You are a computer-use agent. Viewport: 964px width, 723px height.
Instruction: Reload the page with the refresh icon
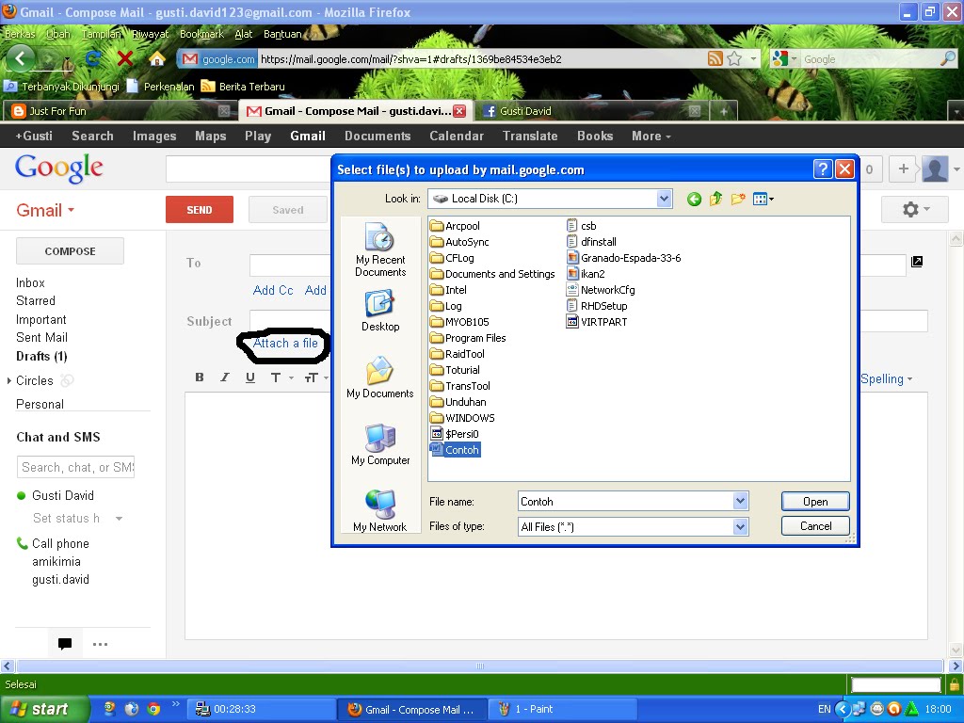point(93,59)
